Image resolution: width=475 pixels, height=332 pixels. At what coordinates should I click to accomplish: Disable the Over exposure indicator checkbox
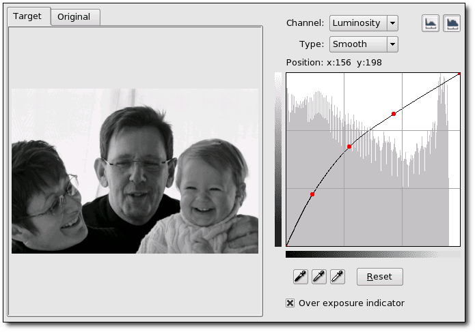pyautogui.click(x=290, y=303)
